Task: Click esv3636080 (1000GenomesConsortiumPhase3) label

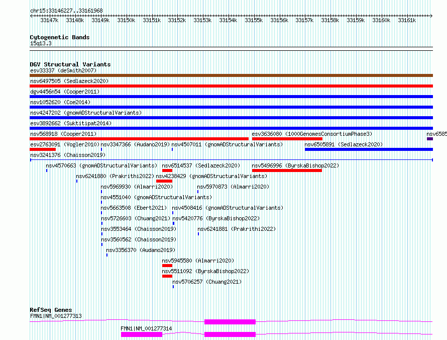Action: pyautogui.click(x=312, y=134)
